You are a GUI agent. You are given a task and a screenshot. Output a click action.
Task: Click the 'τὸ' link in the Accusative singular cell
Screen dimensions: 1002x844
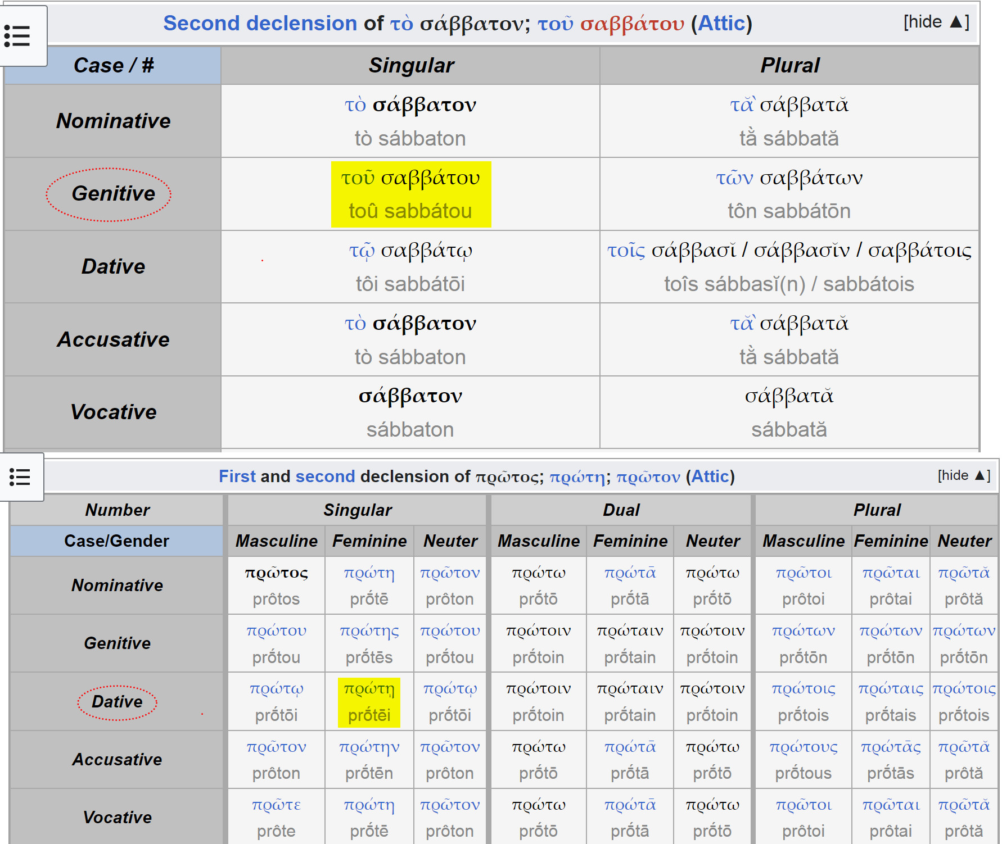click(355, 323)
